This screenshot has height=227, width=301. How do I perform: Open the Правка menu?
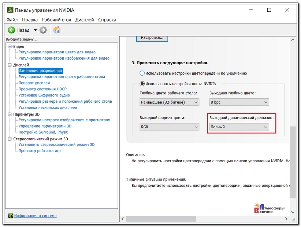[x=30, y=20]
